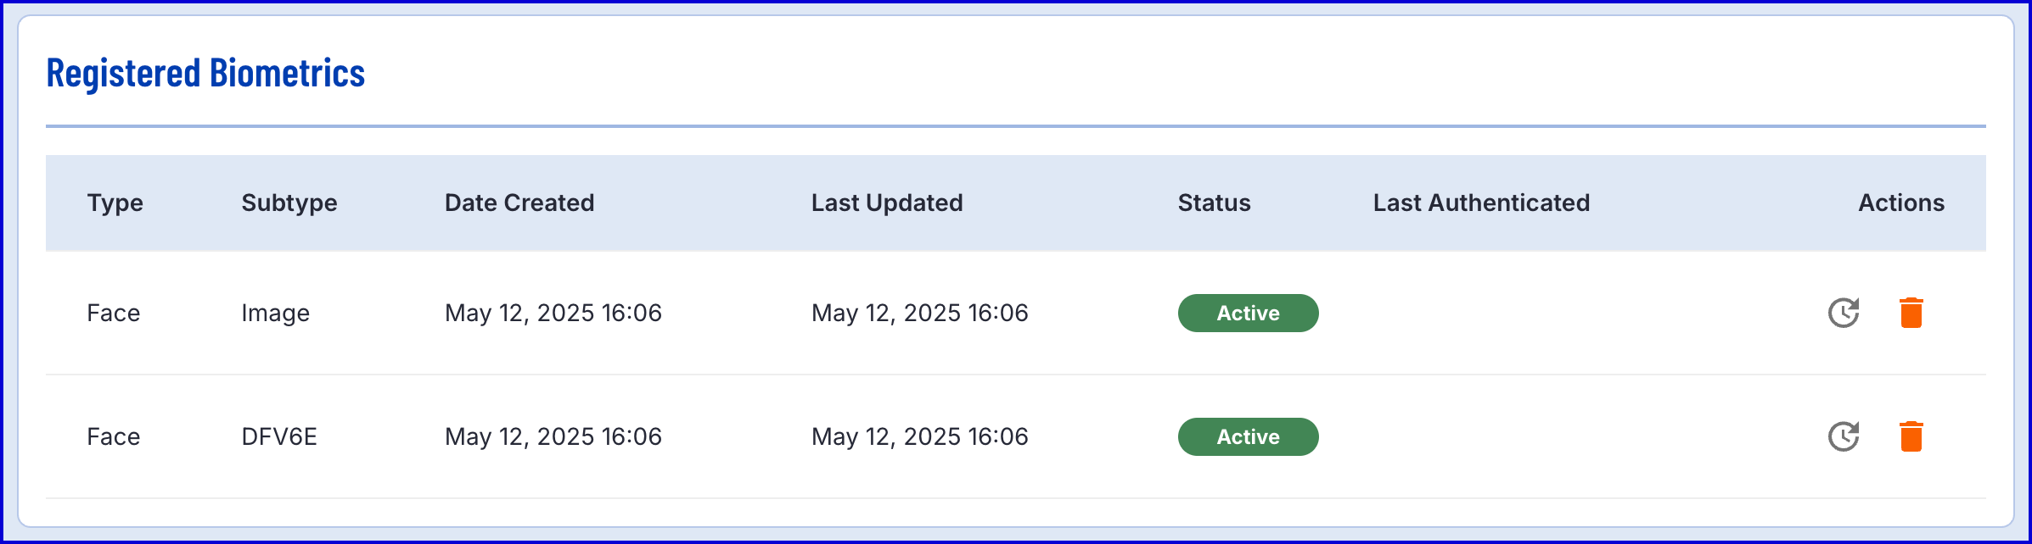Delete the Face DFV6E biometric entry
Viewport: 2032px width, 544px height.
[x=1911, y=436]
